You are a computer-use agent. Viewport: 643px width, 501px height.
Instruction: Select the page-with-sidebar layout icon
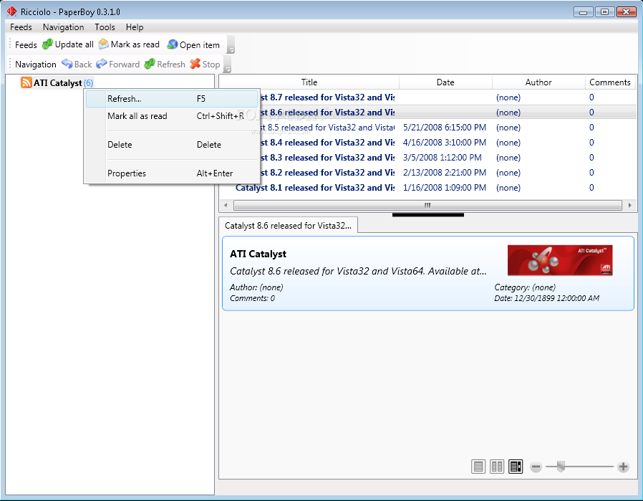(x=516, y=467)
